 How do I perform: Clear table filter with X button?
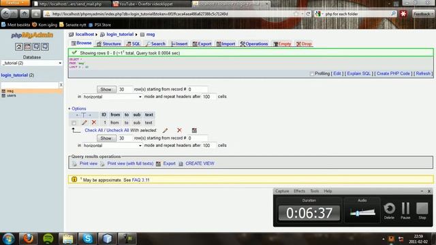[61, 85]
